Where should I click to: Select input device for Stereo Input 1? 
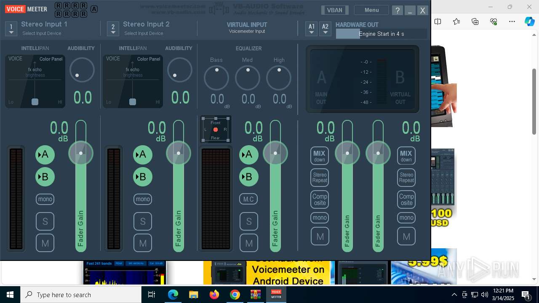point(11,29)
